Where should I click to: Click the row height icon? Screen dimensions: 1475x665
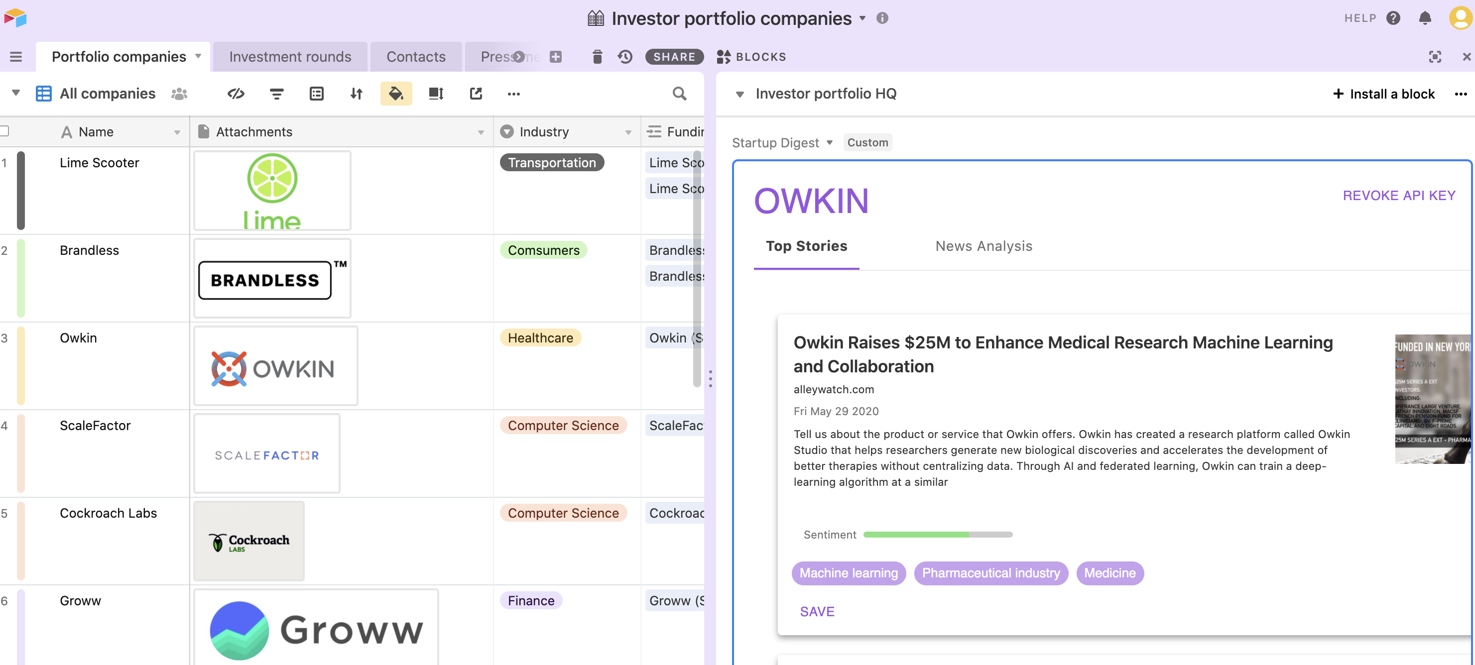point(436,93)
